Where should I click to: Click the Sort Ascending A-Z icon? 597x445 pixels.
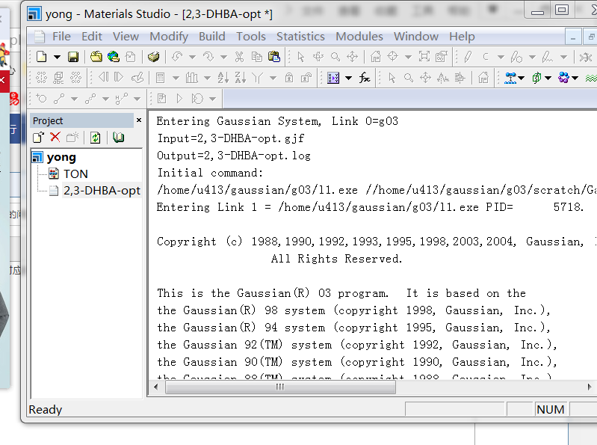tap(223, 78)
